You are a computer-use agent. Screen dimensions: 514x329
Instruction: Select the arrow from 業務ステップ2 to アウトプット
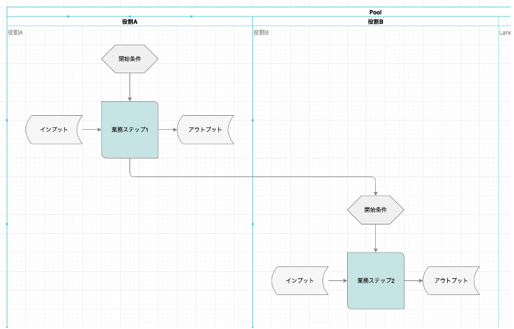pyautogui.click(x=413, y=281)
